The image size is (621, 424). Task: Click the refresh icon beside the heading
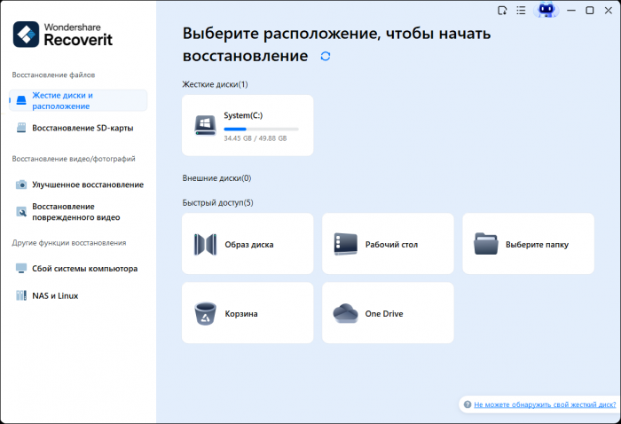[326, 56]
